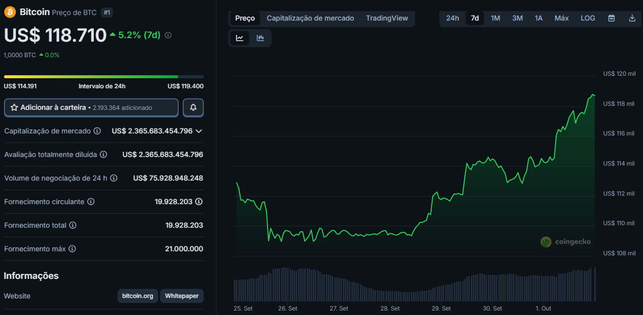Screen dimensions: 643x315
Task: Click info icon next to Fornecimento máx
Action: click(72, 249)
